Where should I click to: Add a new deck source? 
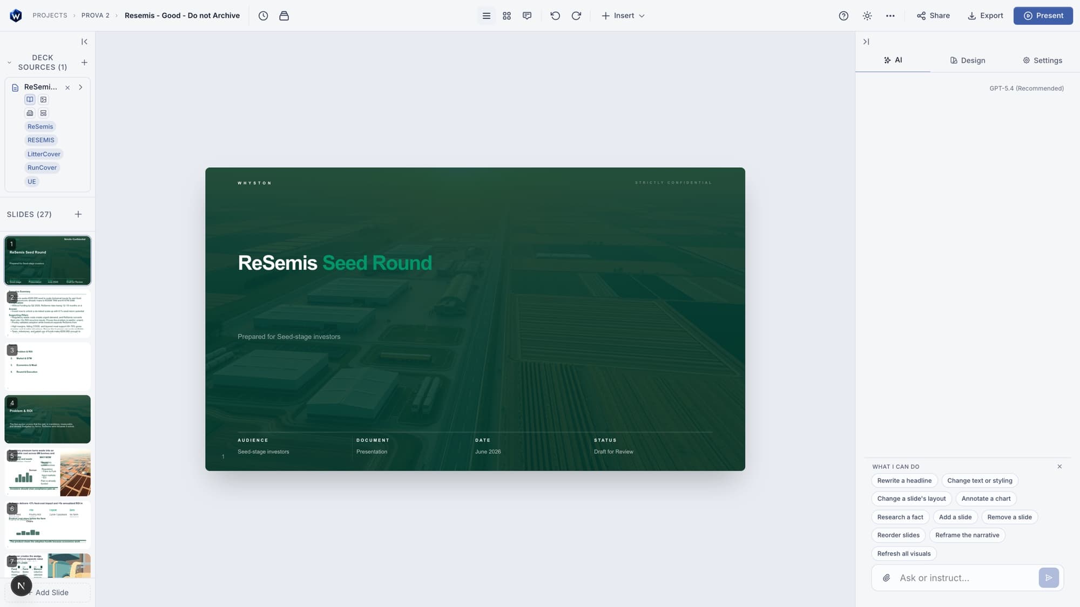84,63
